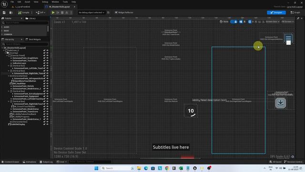Select ExtensionPoint_GraphStats in hierarchy
This screenshot has height=172, width=305.
[25, 58]
